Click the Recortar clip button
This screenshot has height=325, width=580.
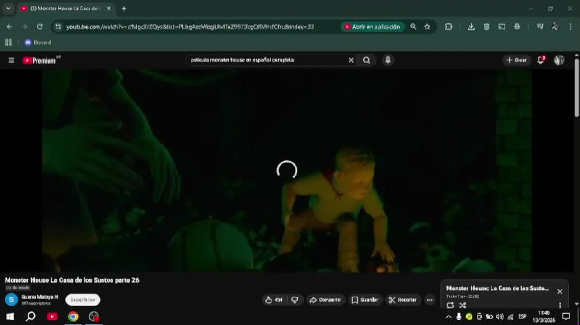click(x=403, y=300)
